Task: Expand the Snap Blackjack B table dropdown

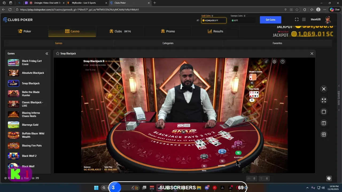Action: coord(125,61)
